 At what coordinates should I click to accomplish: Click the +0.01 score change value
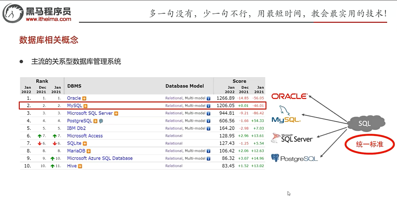click(x=243, y=106)
